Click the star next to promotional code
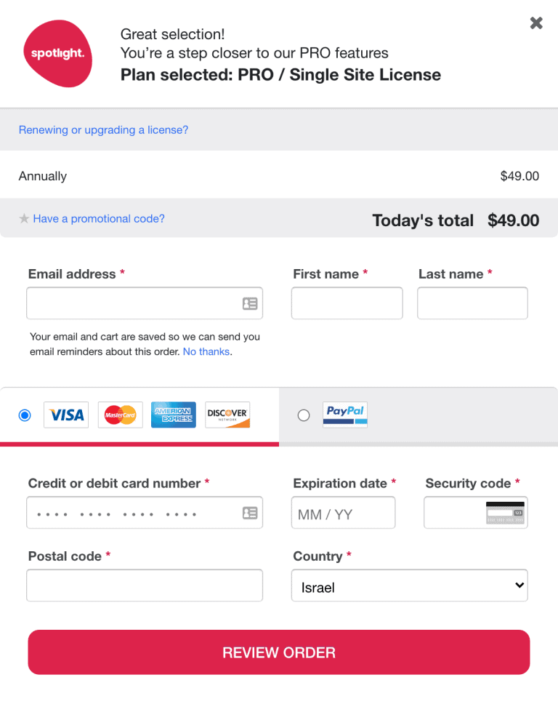The width and height of the screenshot is (558, 712). pos(25,218)
